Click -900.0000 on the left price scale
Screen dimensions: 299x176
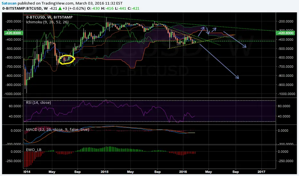(x=13, y=85)
